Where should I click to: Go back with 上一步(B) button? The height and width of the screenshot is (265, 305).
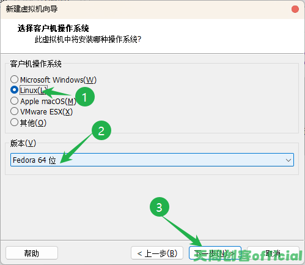[x=157, y=253]
